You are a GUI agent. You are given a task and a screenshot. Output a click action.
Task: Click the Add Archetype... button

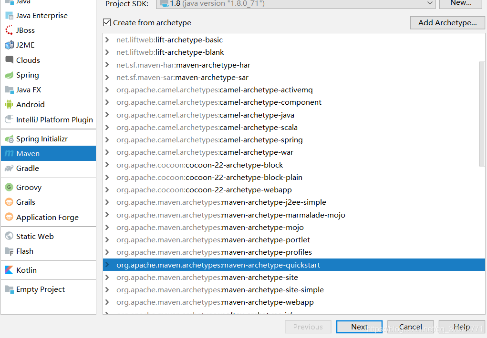coord(447,23)
